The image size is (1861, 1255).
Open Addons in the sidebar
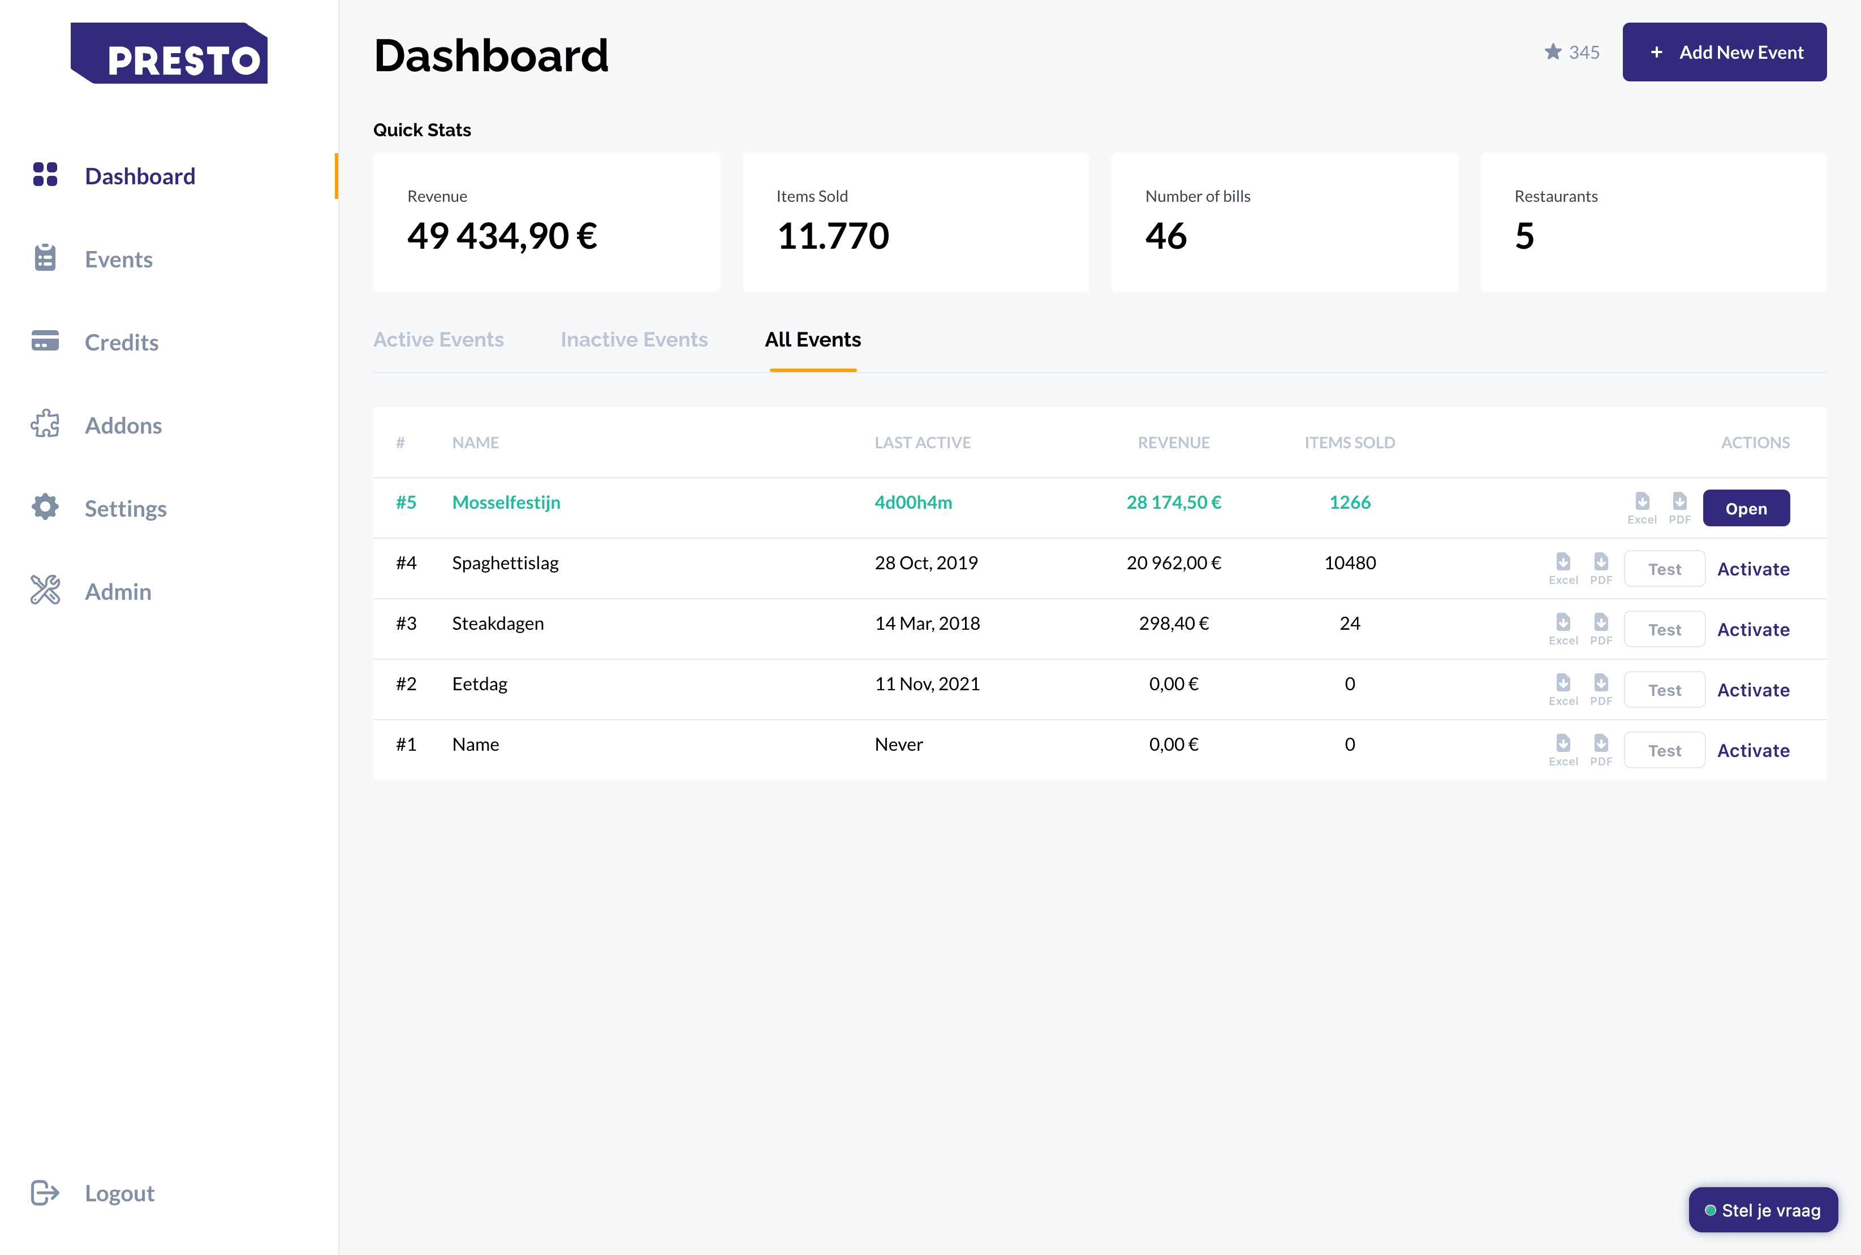pyautogui.click(x=123, y=425)
